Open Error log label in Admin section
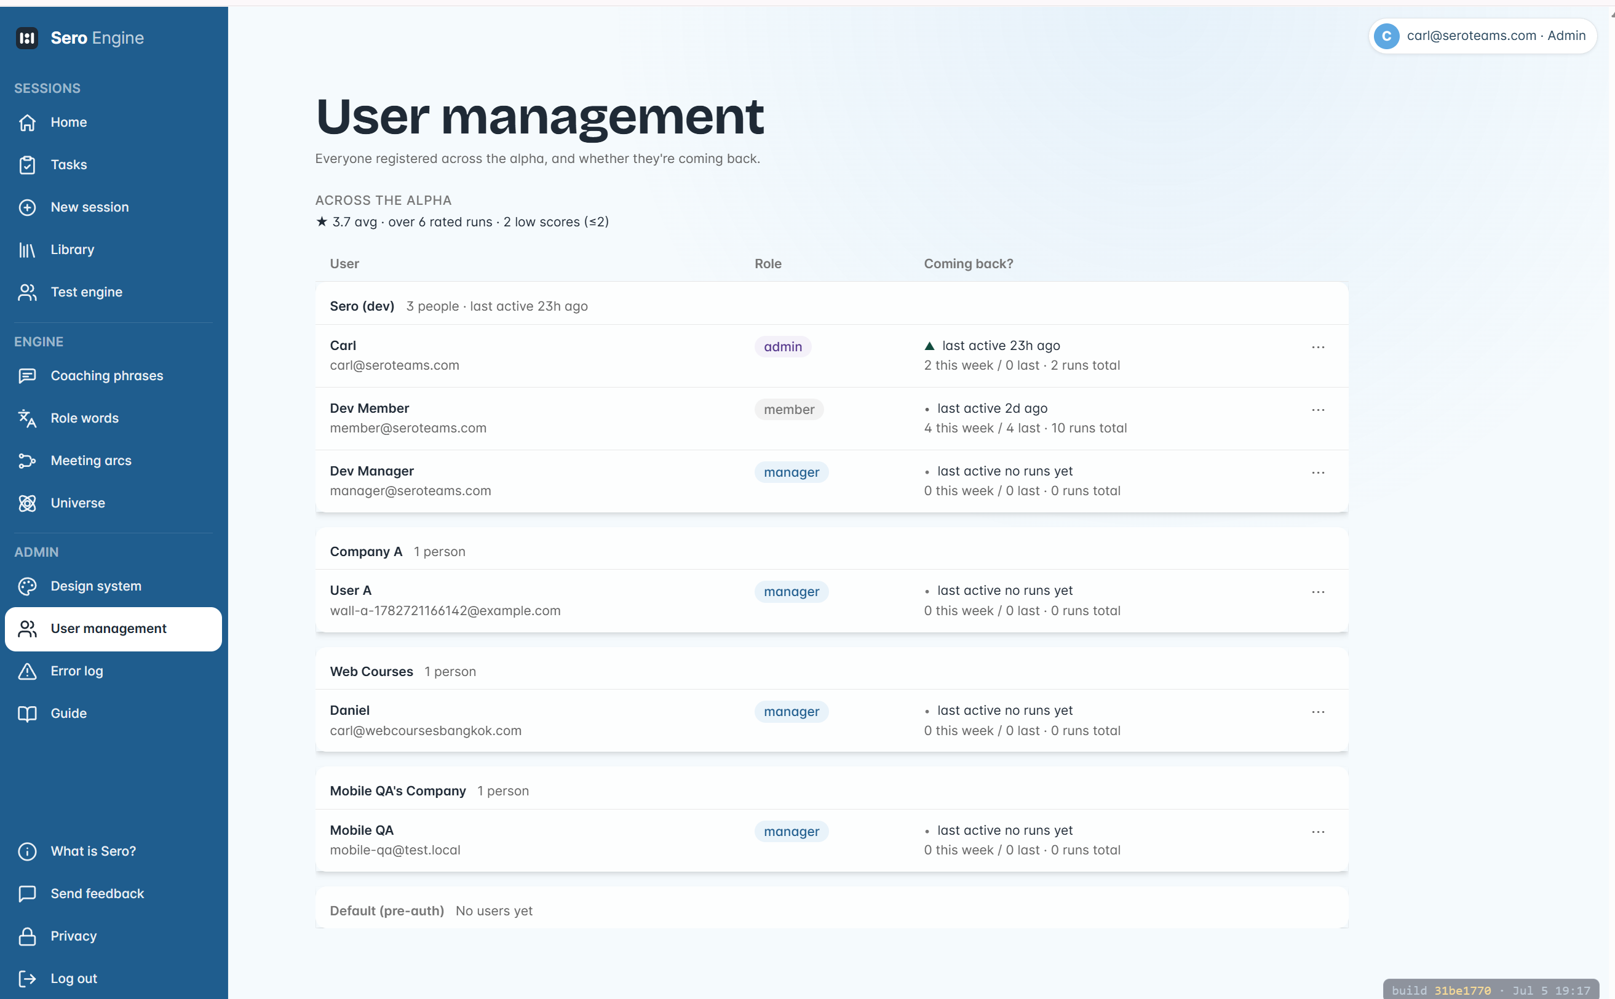The height and width of the screenshot is (999, 1615). tap(77, 671)
